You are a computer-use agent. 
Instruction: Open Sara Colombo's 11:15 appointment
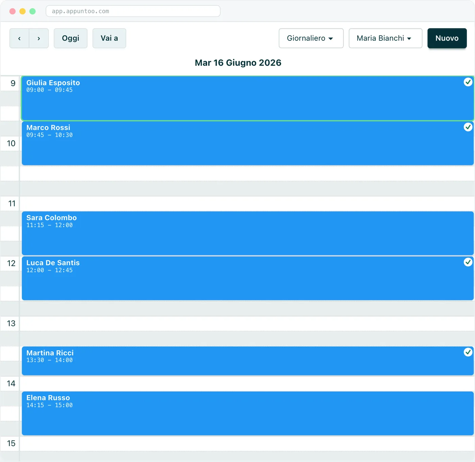point(248,233)
